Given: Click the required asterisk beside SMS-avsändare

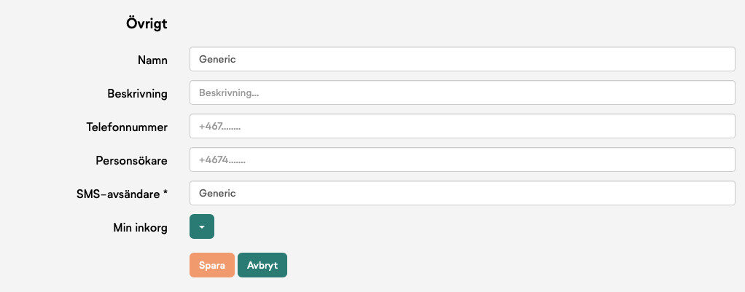Looking at the screenshot, I should click(165, 193).
